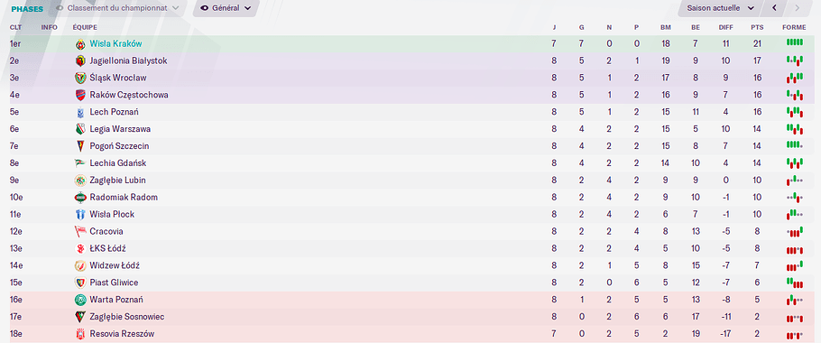Click the Jagiellonia Białystok club crest
The image size is (821, 343).
click(80, 60)
